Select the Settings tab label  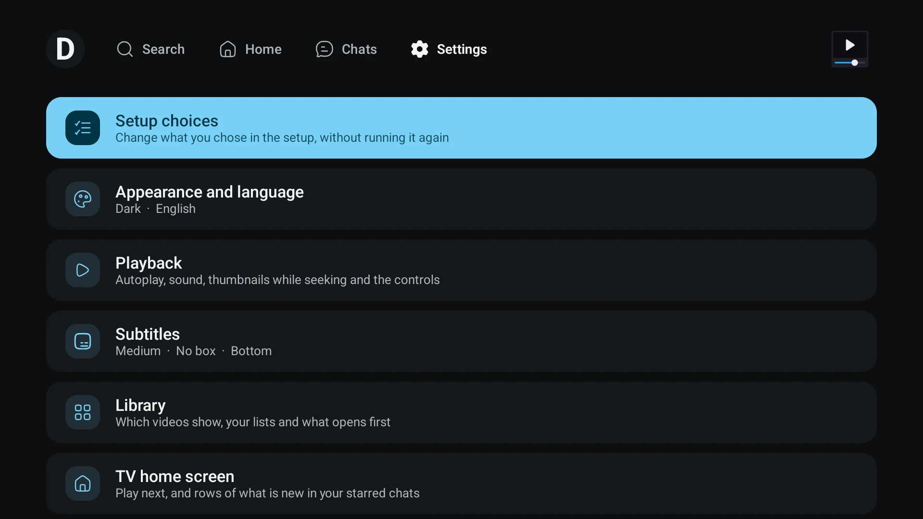pyautogui.click(x=462, y=49)
